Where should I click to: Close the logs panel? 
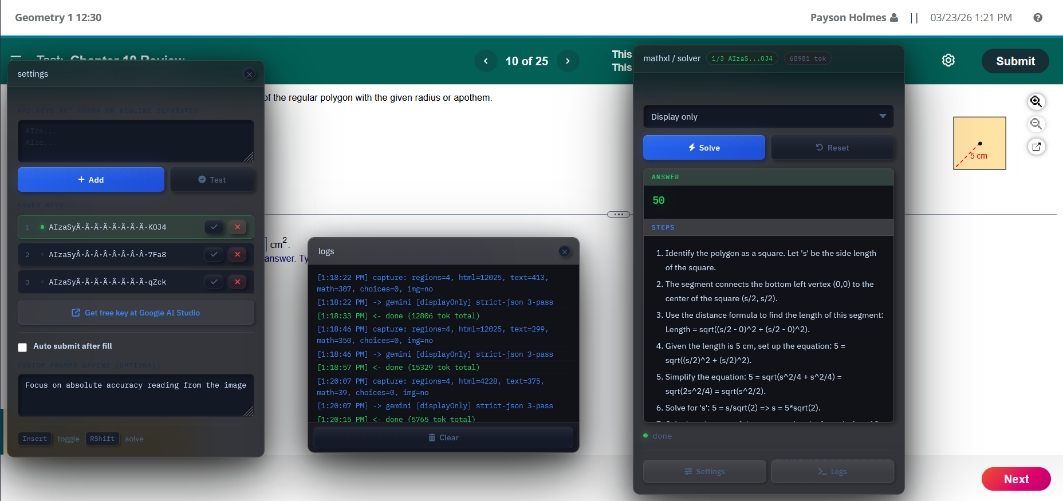pos(564,251)
